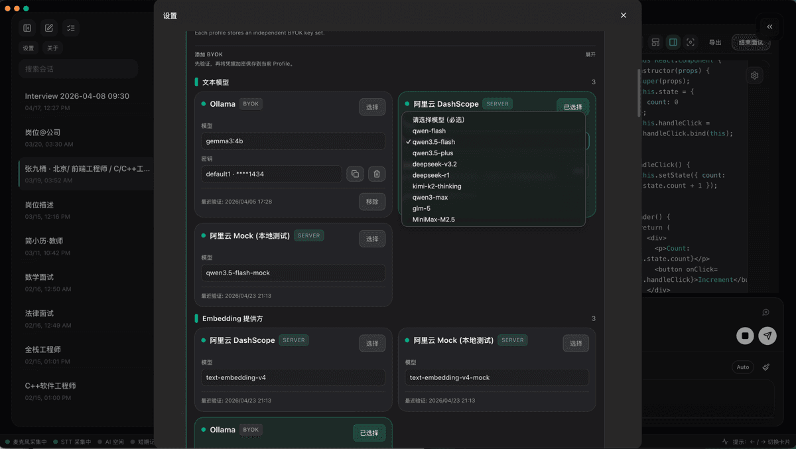The image size is (796, 449).
Task: Open Interview 2026-04-08 09:30 conversation
Action: coord(86,101)
